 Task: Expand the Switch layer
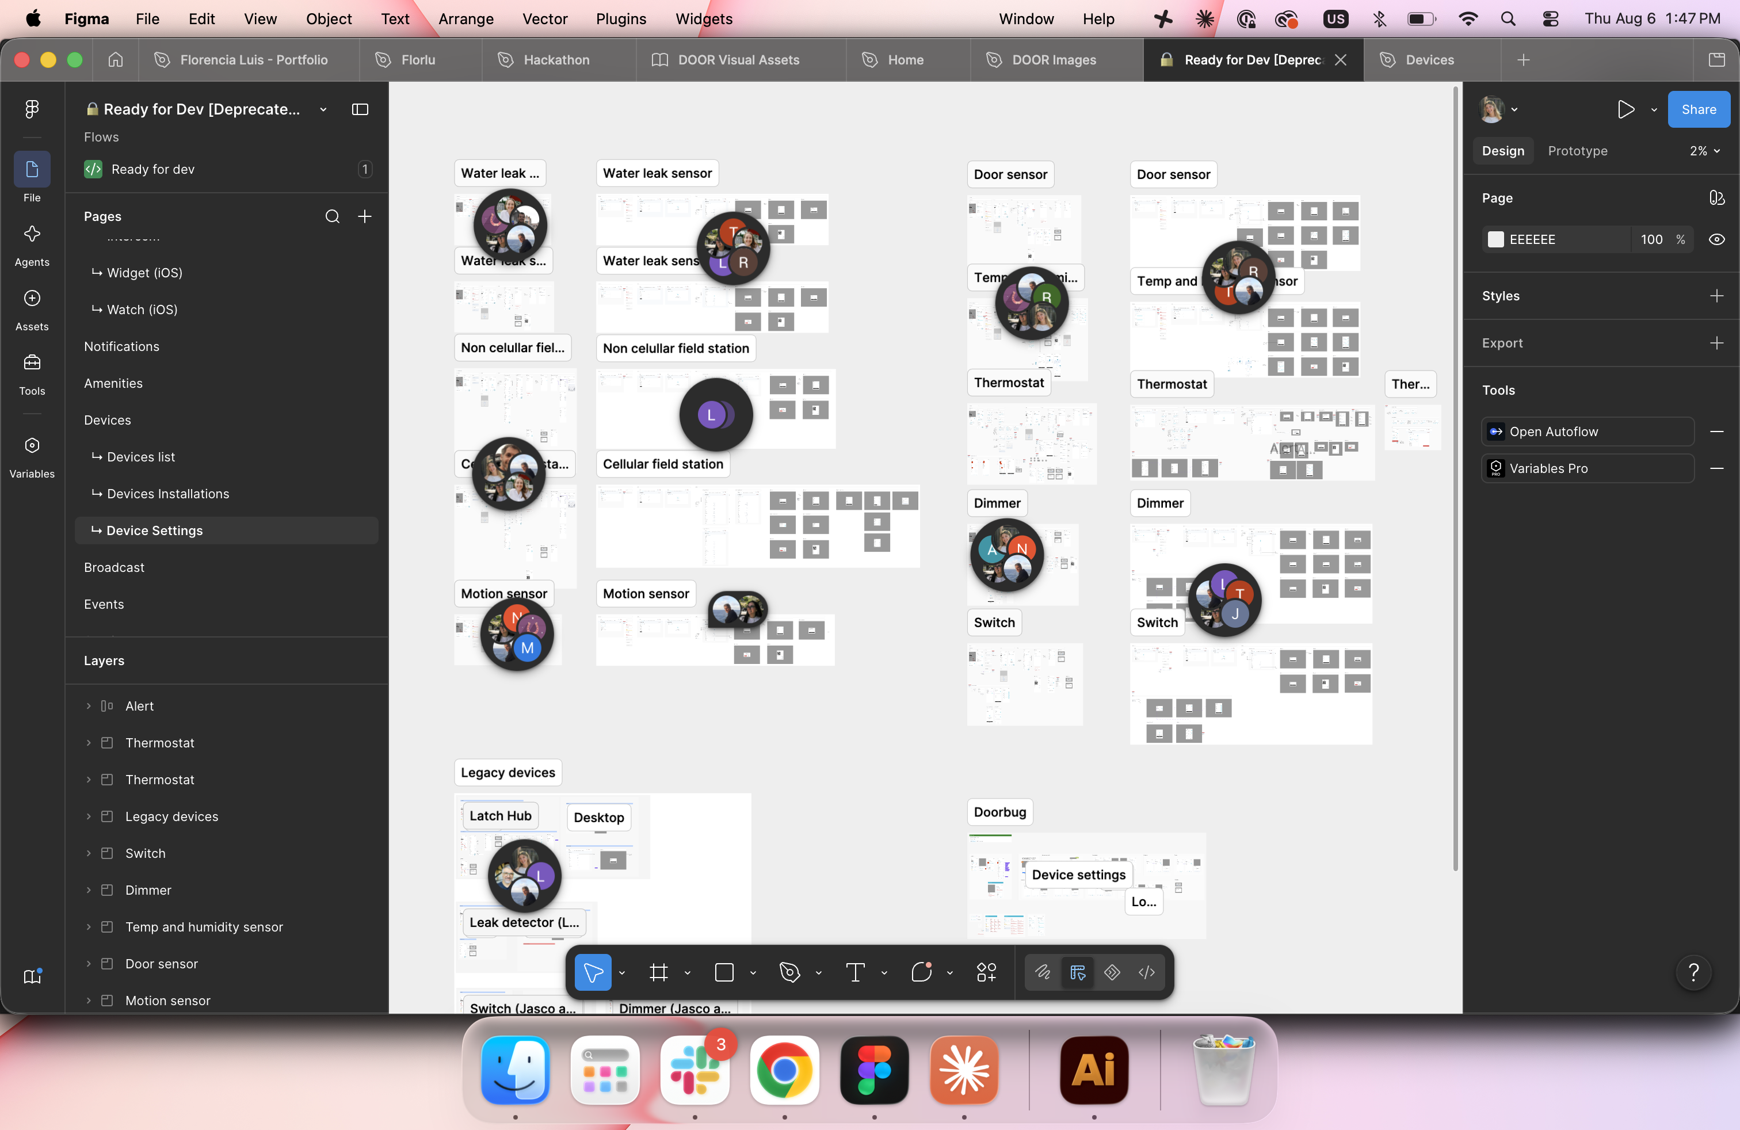click(x=89, y=853)
